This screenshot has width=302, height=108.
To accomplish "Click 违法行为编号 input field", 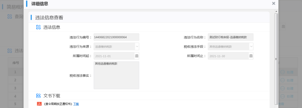I will [116, 37].
